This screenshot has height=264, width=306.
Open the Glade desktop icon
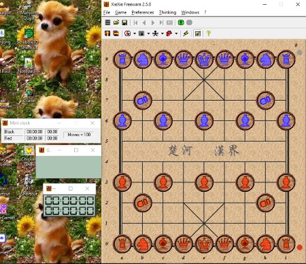pyautogui.click(x=29, y=95)
